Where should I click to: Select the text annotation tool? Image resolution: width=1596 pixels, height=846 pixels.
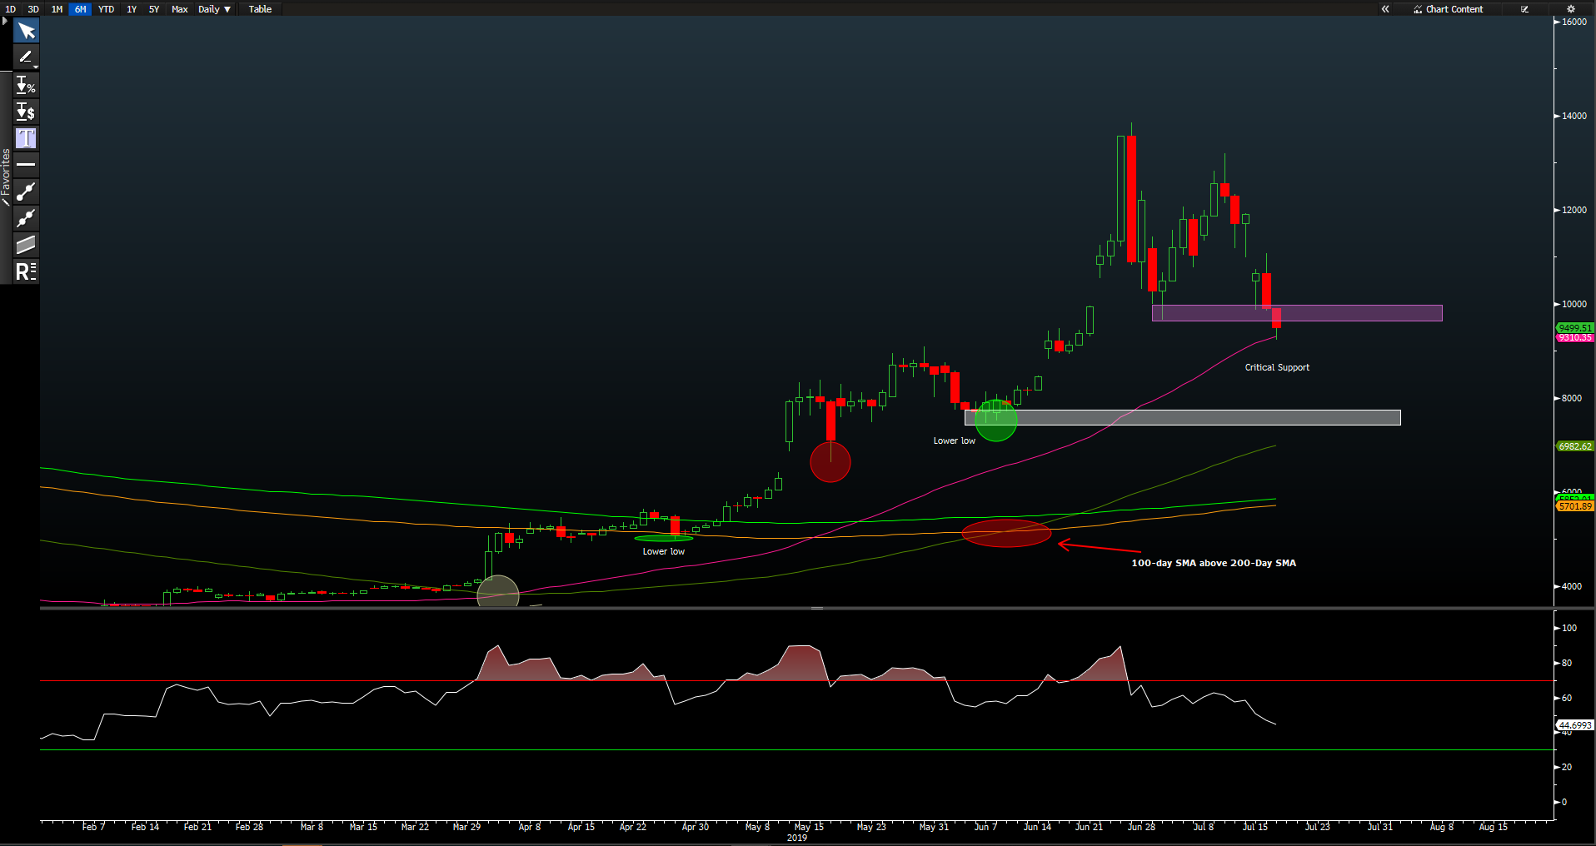pyautogui.click(x=26, y=138)
